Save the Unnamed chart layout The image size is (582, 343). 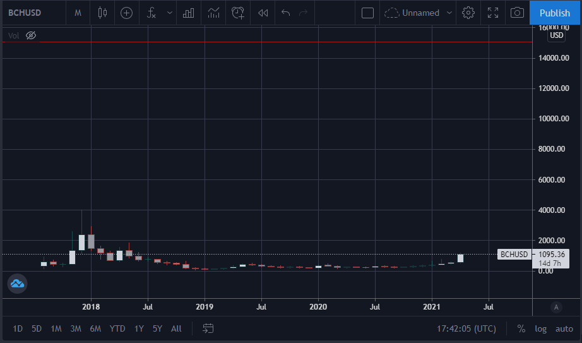(x=412, y=13)
